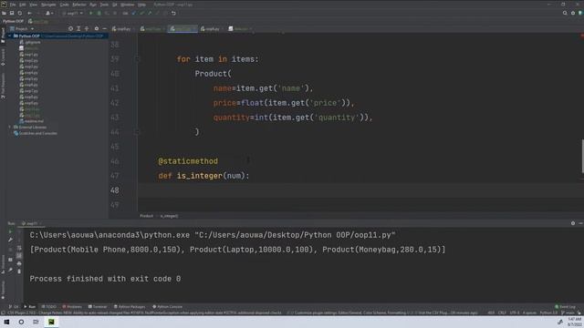Click the Rerun green arrow in Run panel
Viewport: 584px width, 328px height.
click(x=10, y=231)
